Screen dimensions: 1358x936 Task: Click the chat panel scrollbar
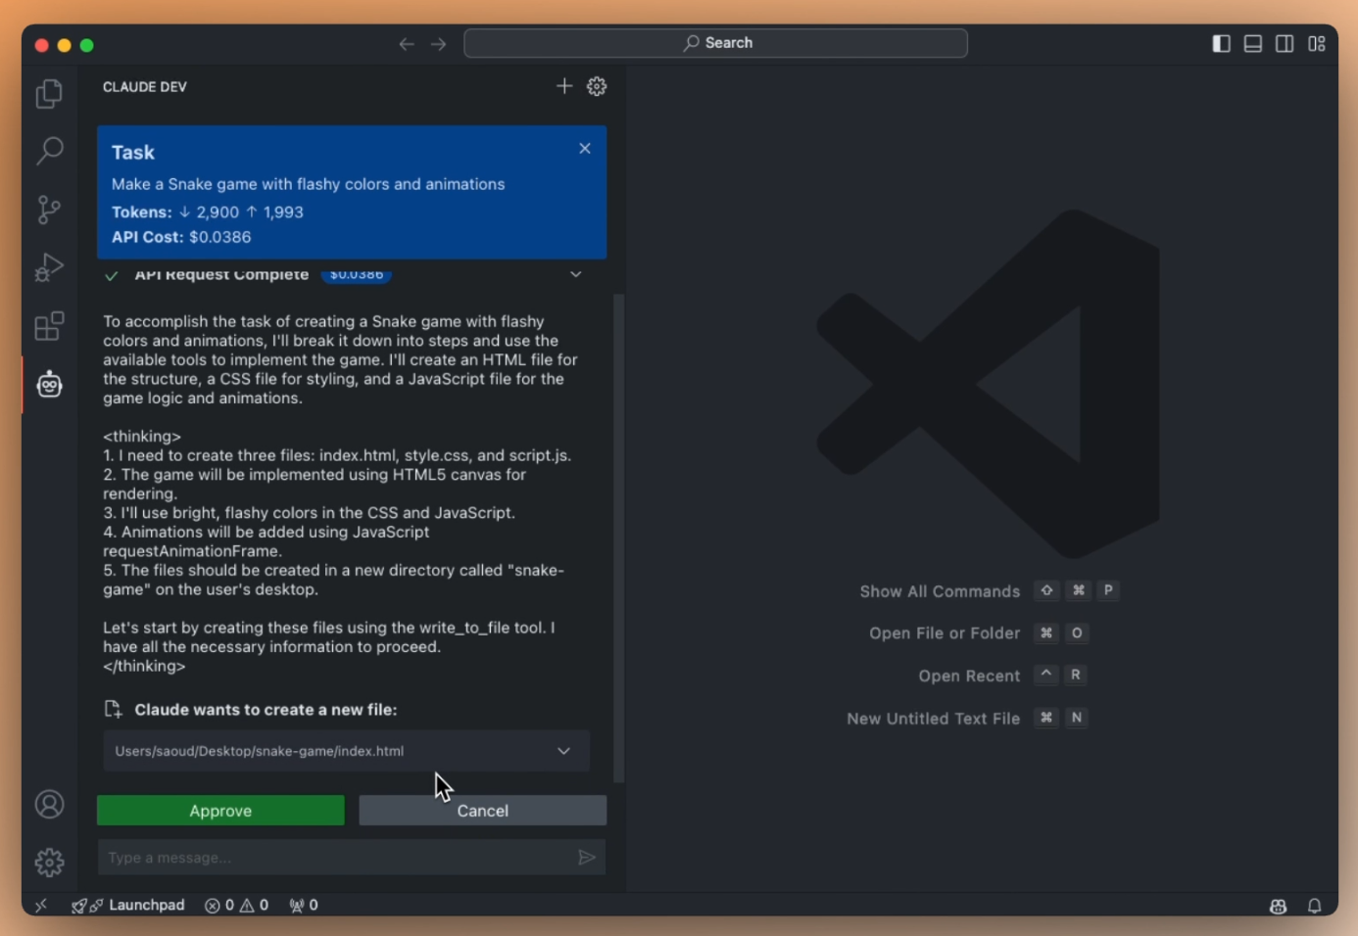618,538
